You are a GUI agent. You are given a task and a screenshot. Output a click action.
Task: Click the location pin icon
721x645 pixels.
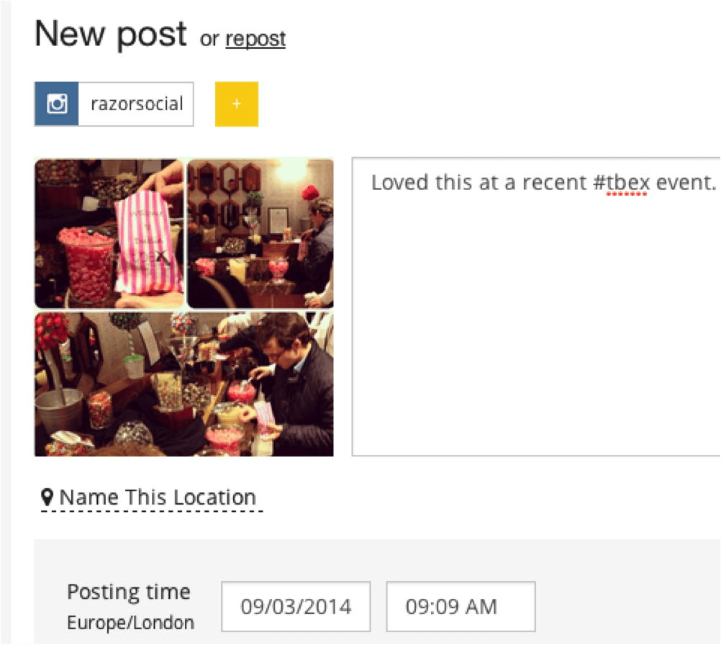(x=47, y=497)
